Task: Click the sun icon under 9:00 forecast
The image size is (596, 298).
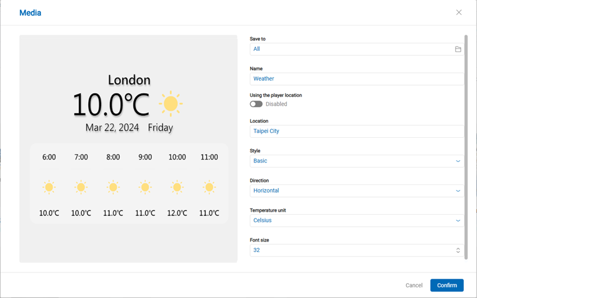Action: [x=145, y=187]
